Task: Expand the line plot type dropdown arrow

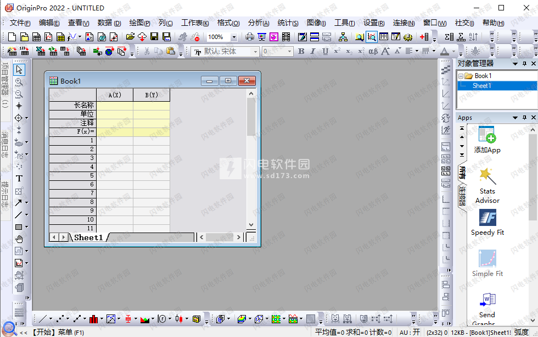Action: (x=51, y=319)
